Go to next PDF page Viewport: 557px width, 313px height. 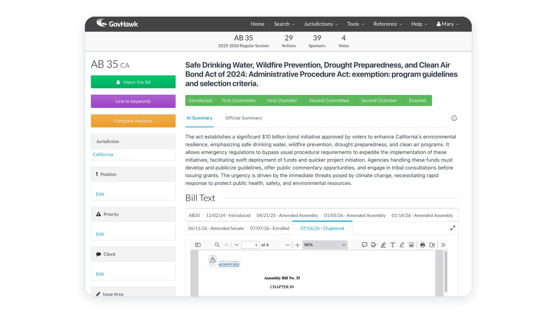click(236, 245)
